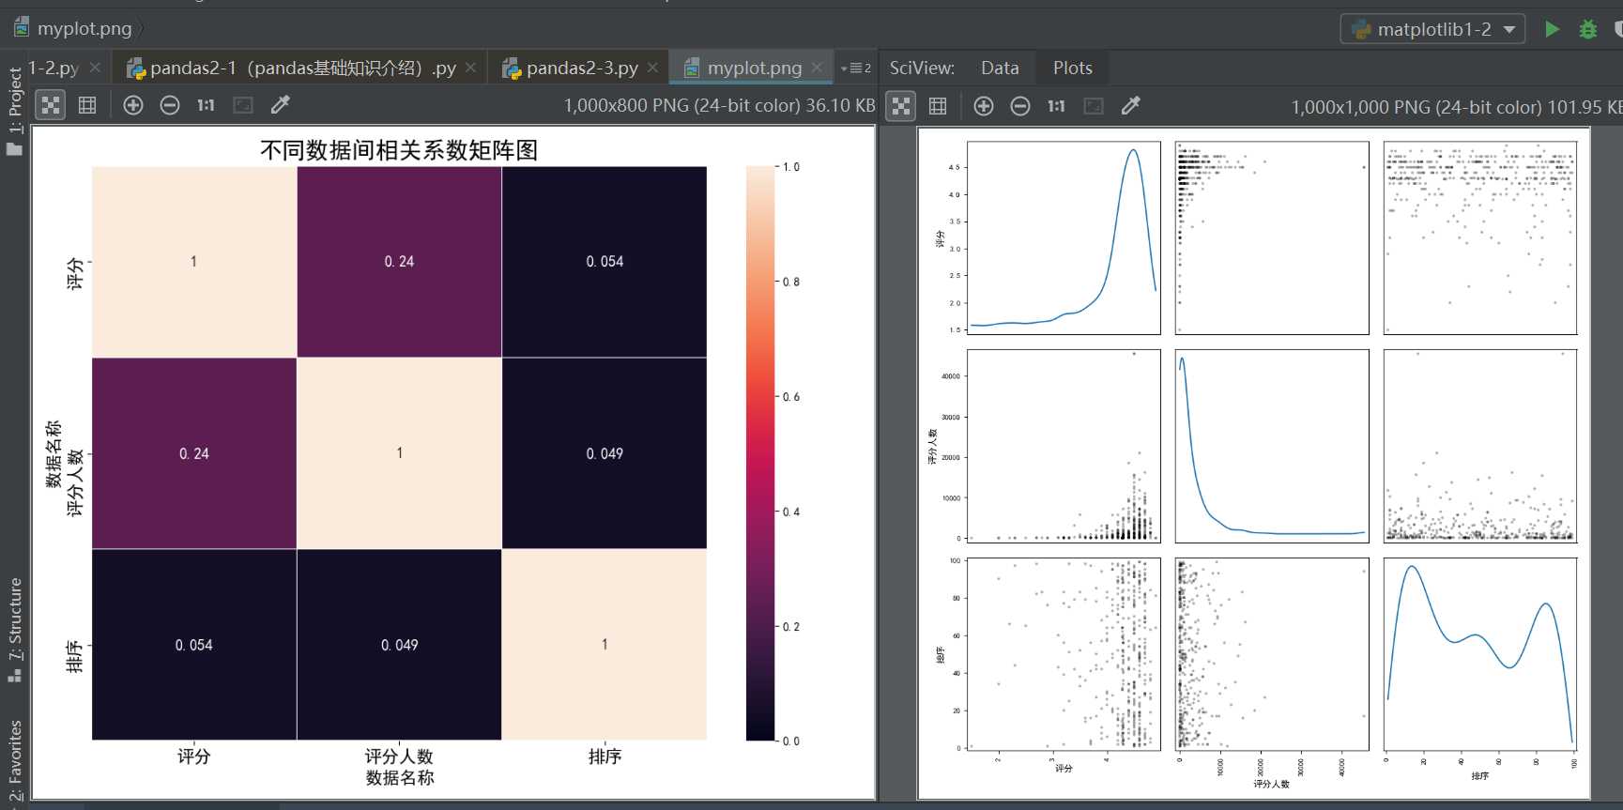Pick the color picker tool in SciView

point(1130,106)
